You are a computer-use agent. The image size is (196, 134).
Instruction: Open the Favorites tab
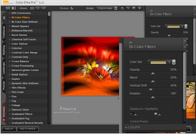coord(4,113)
